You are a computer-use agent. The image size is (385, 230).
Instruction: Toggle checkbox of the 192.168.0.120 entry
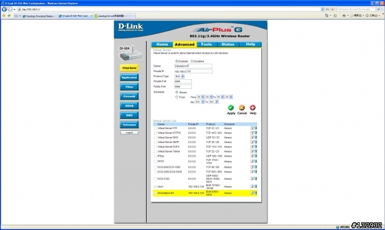155,187
